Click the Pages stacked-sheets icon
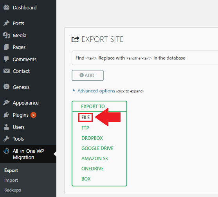 6,47
